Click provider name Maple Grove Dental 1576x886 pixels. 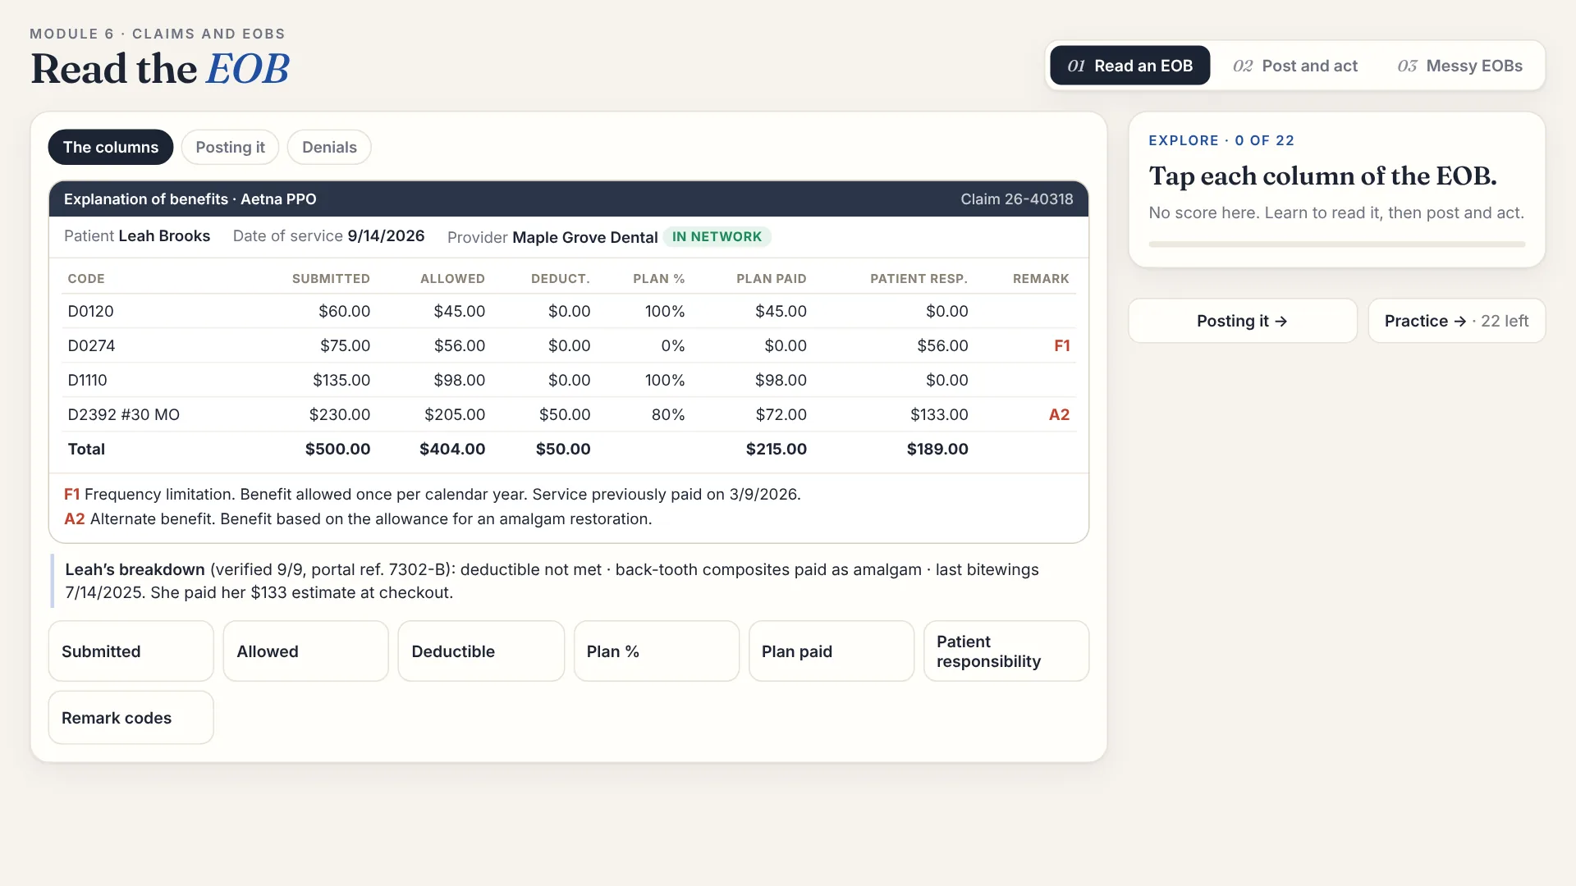585,238
